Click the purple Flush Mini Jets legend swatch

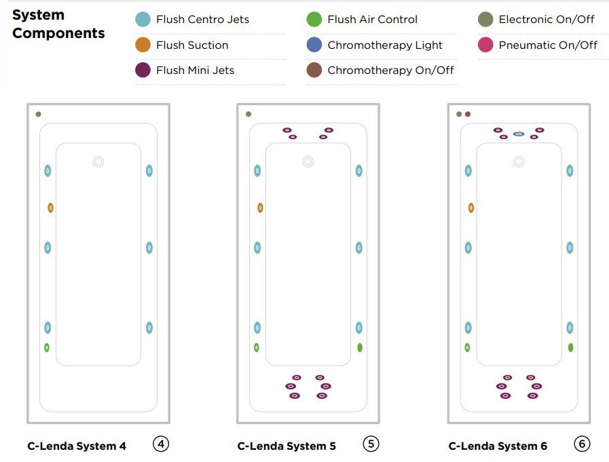(x=143, y=70)
